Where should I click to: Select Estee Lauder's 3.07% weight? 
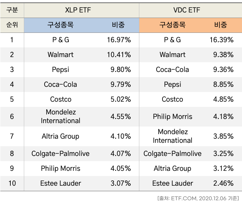[x=120, y=183]
